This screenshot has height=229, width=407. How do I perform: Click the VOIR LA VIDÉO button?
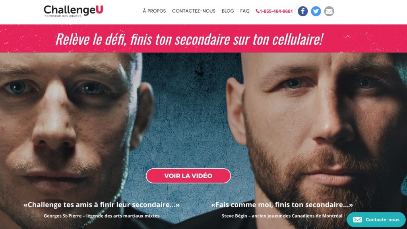pos(188,176)
